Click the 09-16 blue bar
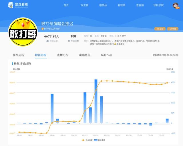 52,108
